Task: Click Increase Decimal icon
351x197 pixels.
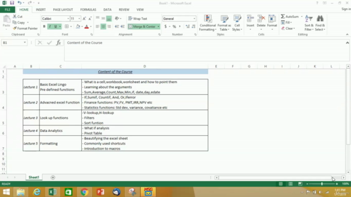Action: click(x=188, y=26)
